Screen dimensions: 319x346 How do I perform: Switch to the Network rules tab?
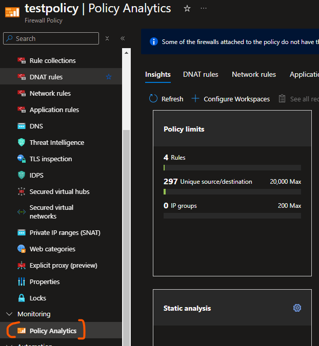pyautogui.click(x=254, y=75)
